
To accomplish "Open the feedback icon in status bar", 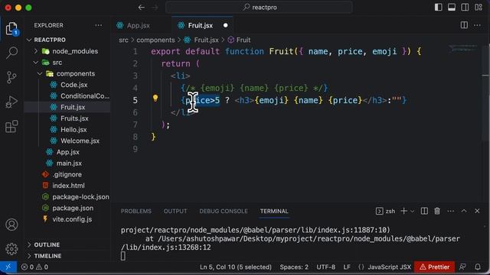I will tap(462, 267).
